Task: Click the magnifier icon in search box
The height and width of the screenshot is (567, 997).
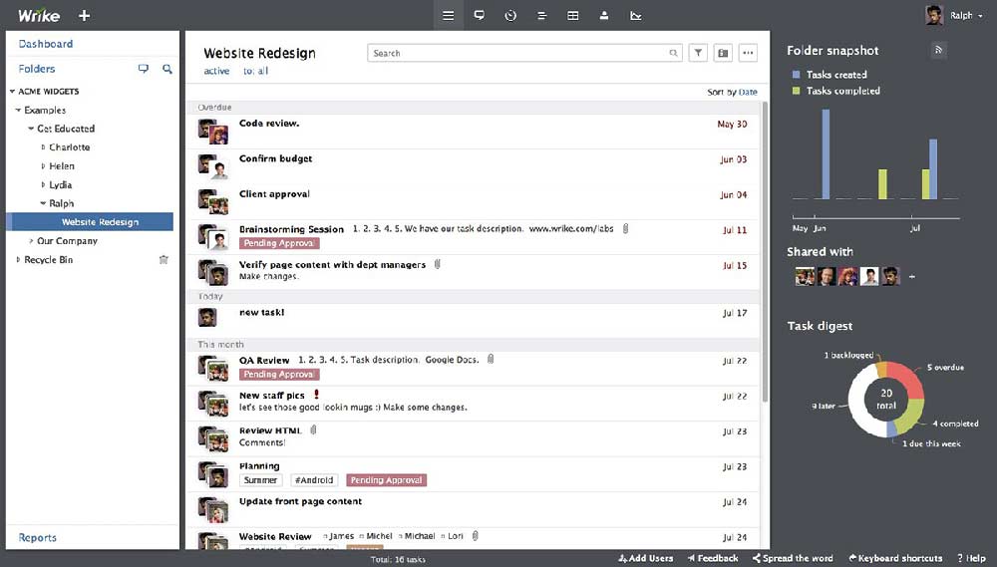Action: 673,54
